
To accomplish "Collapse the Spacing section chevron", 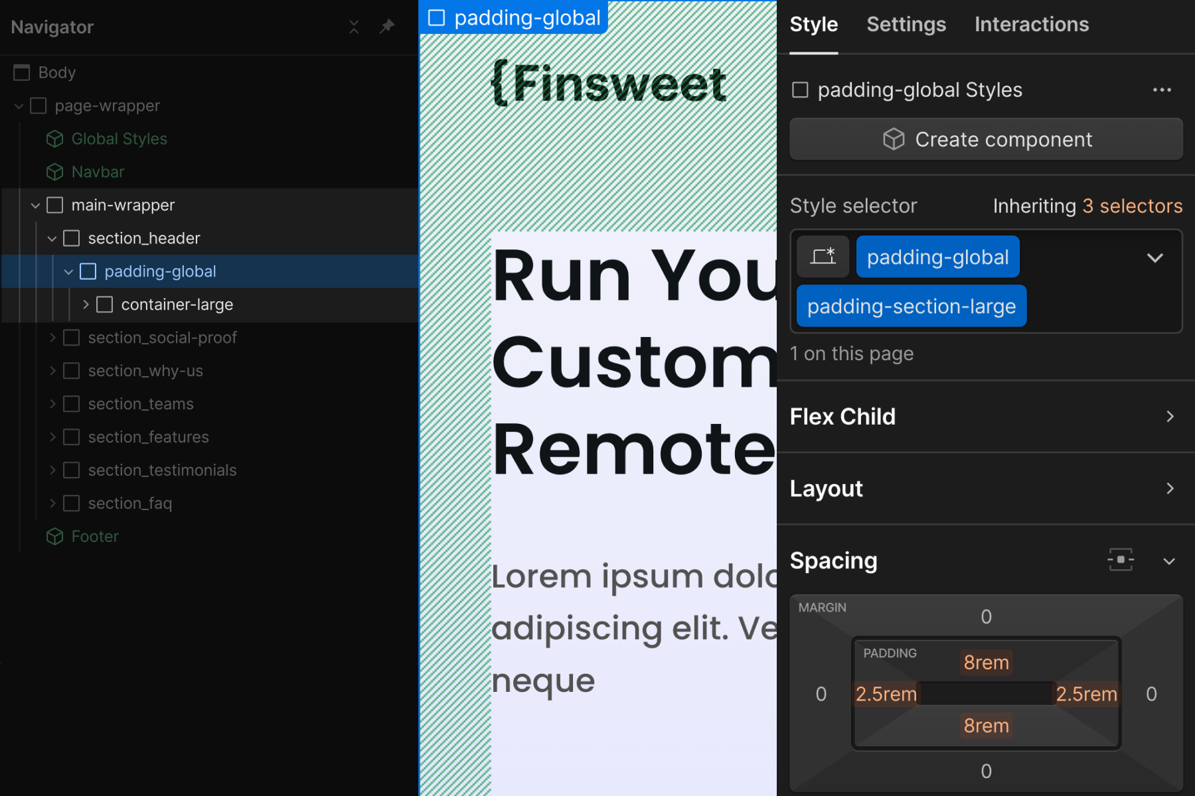I will point(1169,561).
